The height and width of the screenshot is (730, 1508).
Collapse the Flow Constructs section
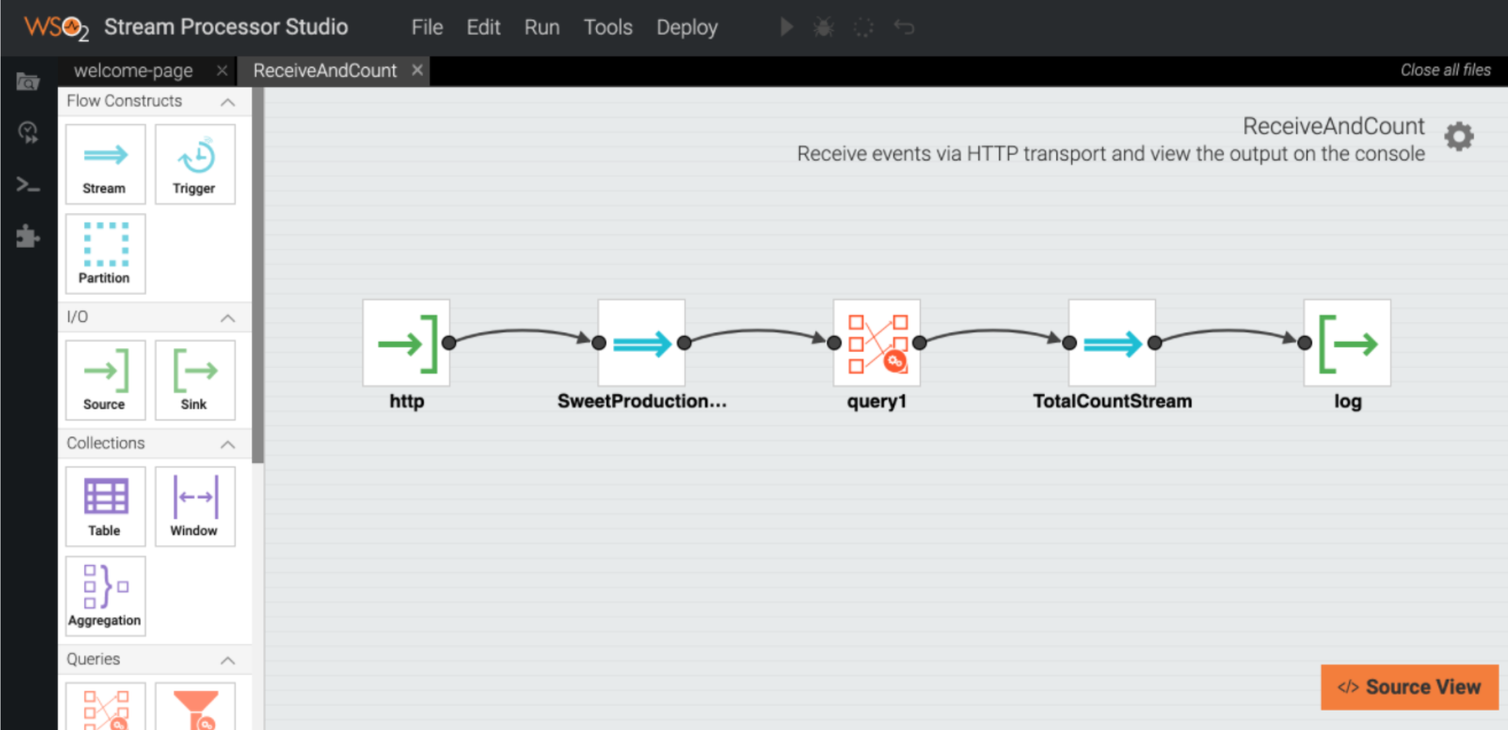(228, 102)
